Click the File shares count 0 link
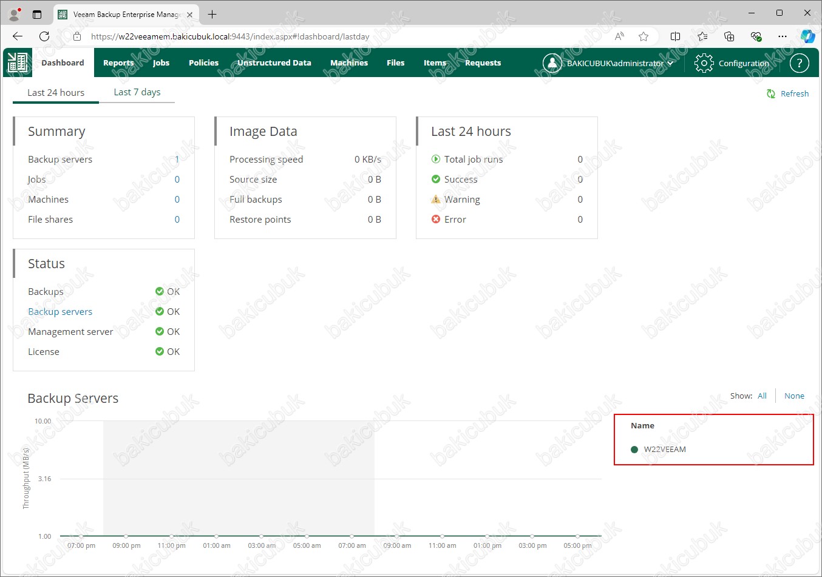The image size is (822, 577). pos(177,219)
